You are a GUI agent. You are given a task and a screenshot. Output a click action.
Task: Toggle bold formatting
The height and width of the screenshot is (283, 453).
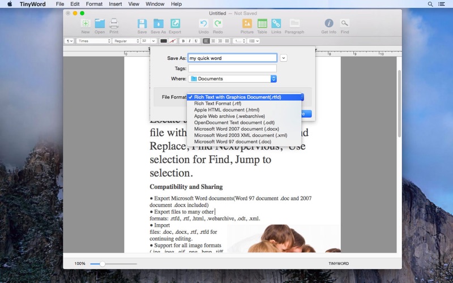(183, 41)
